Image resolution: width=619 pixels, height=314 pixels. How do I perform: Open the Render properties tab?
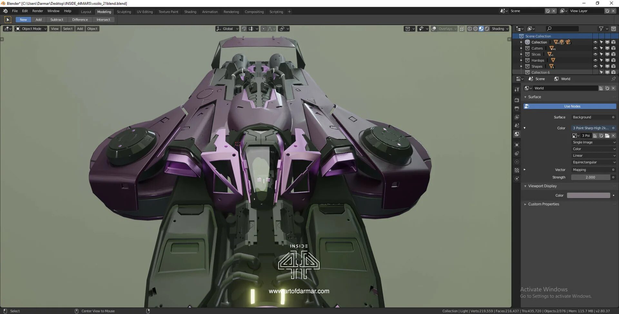517,100
